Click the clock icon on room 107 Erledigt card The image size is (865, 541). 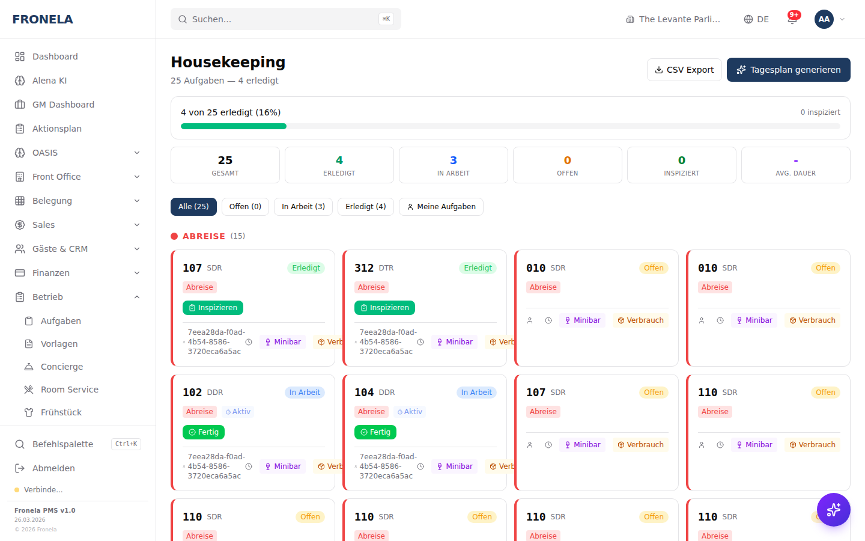point(249,342)
